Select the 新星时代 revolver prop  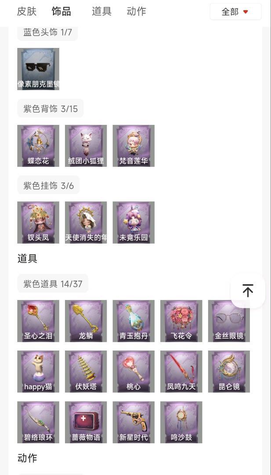134,422
